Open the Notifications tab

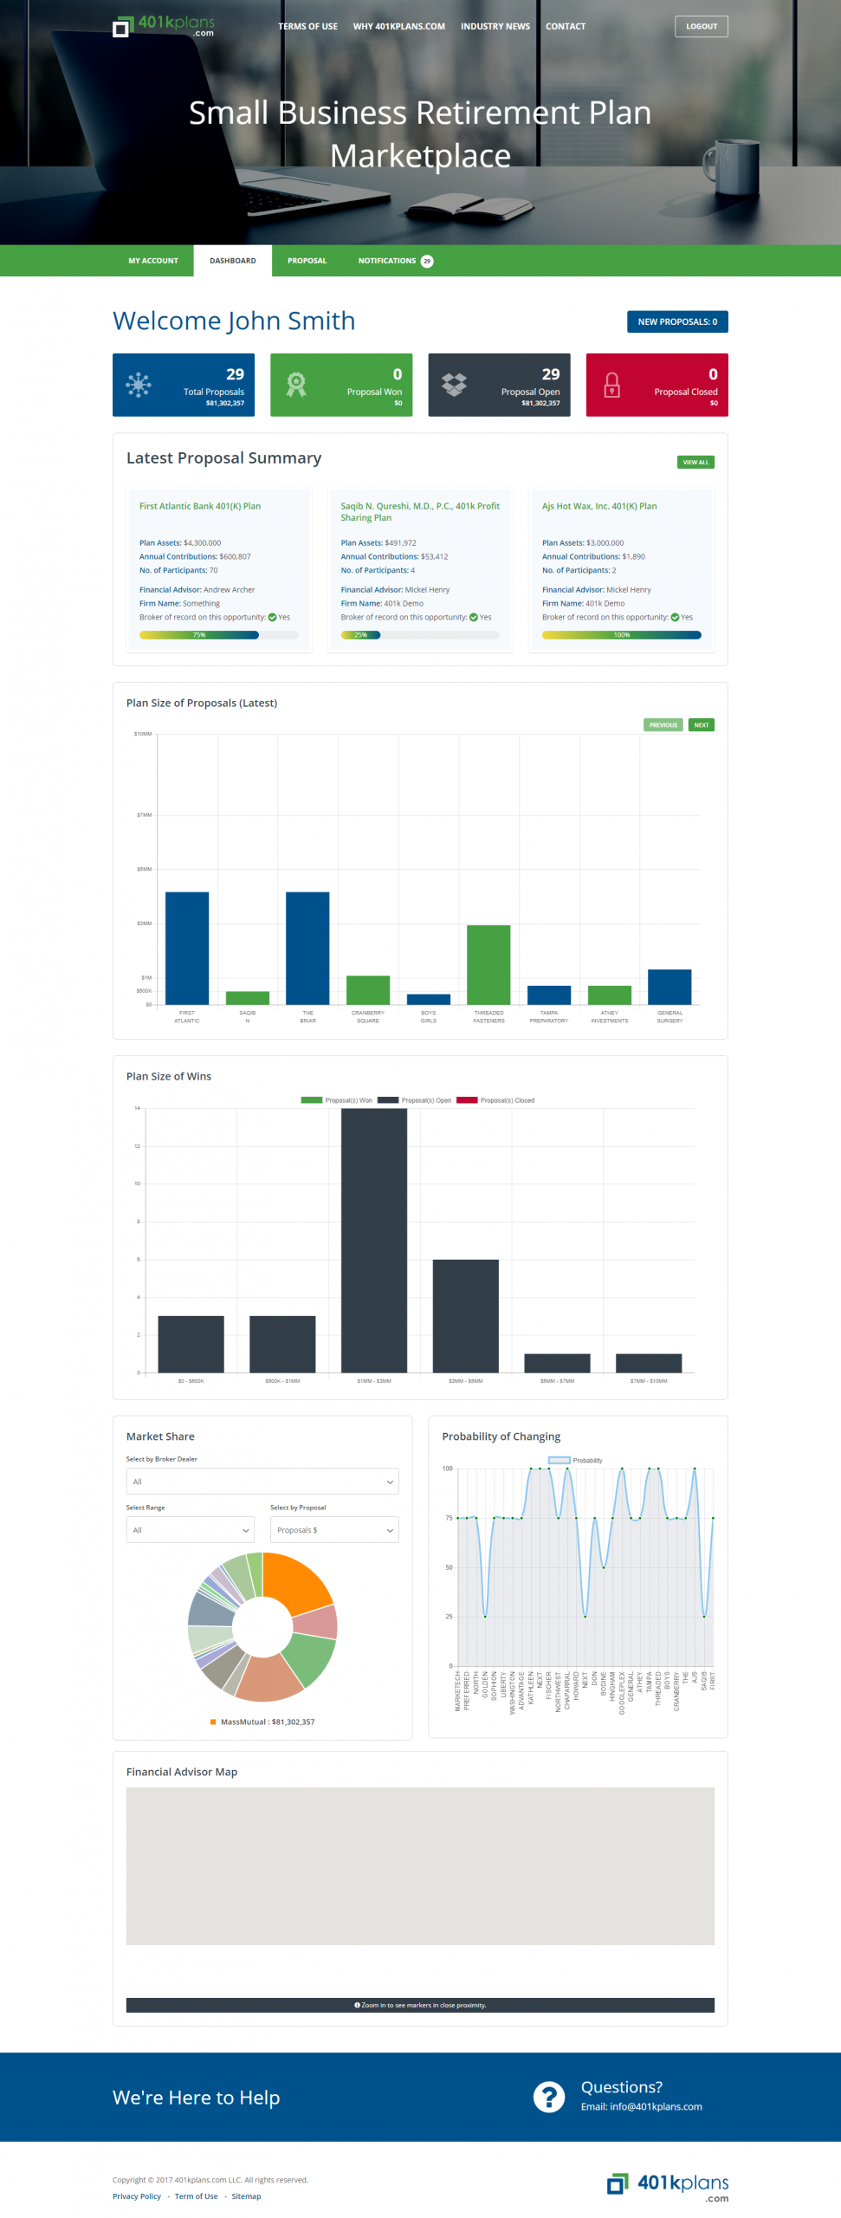click(396, 261)
